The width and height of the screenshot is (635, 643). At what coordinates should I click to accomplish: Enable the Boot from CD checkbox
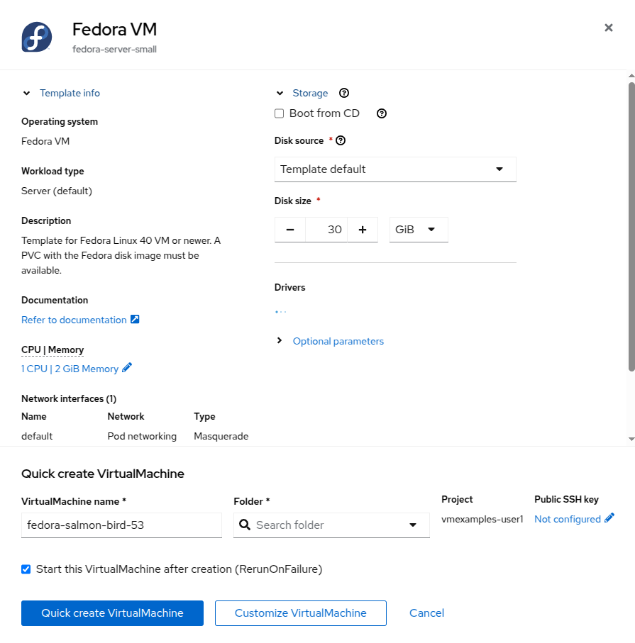point(279,113)
